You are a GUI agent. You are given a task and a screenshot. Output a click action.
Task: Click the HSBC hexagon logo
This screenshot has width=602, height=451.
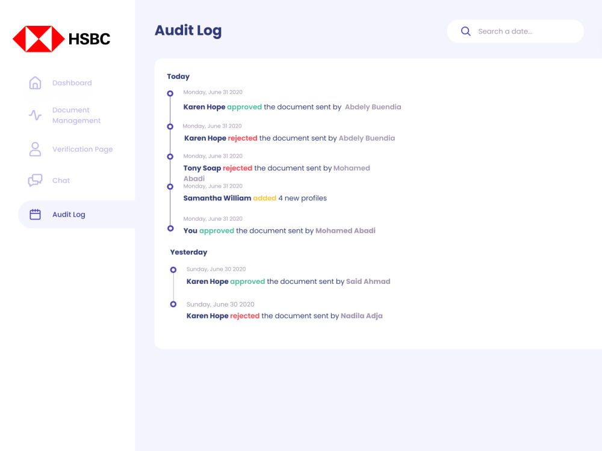pyautogui.click(x=39, y=38)
